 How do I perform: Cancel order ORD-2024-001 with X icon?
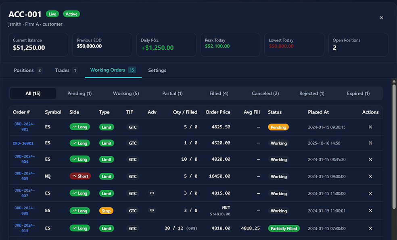point(370,127)
